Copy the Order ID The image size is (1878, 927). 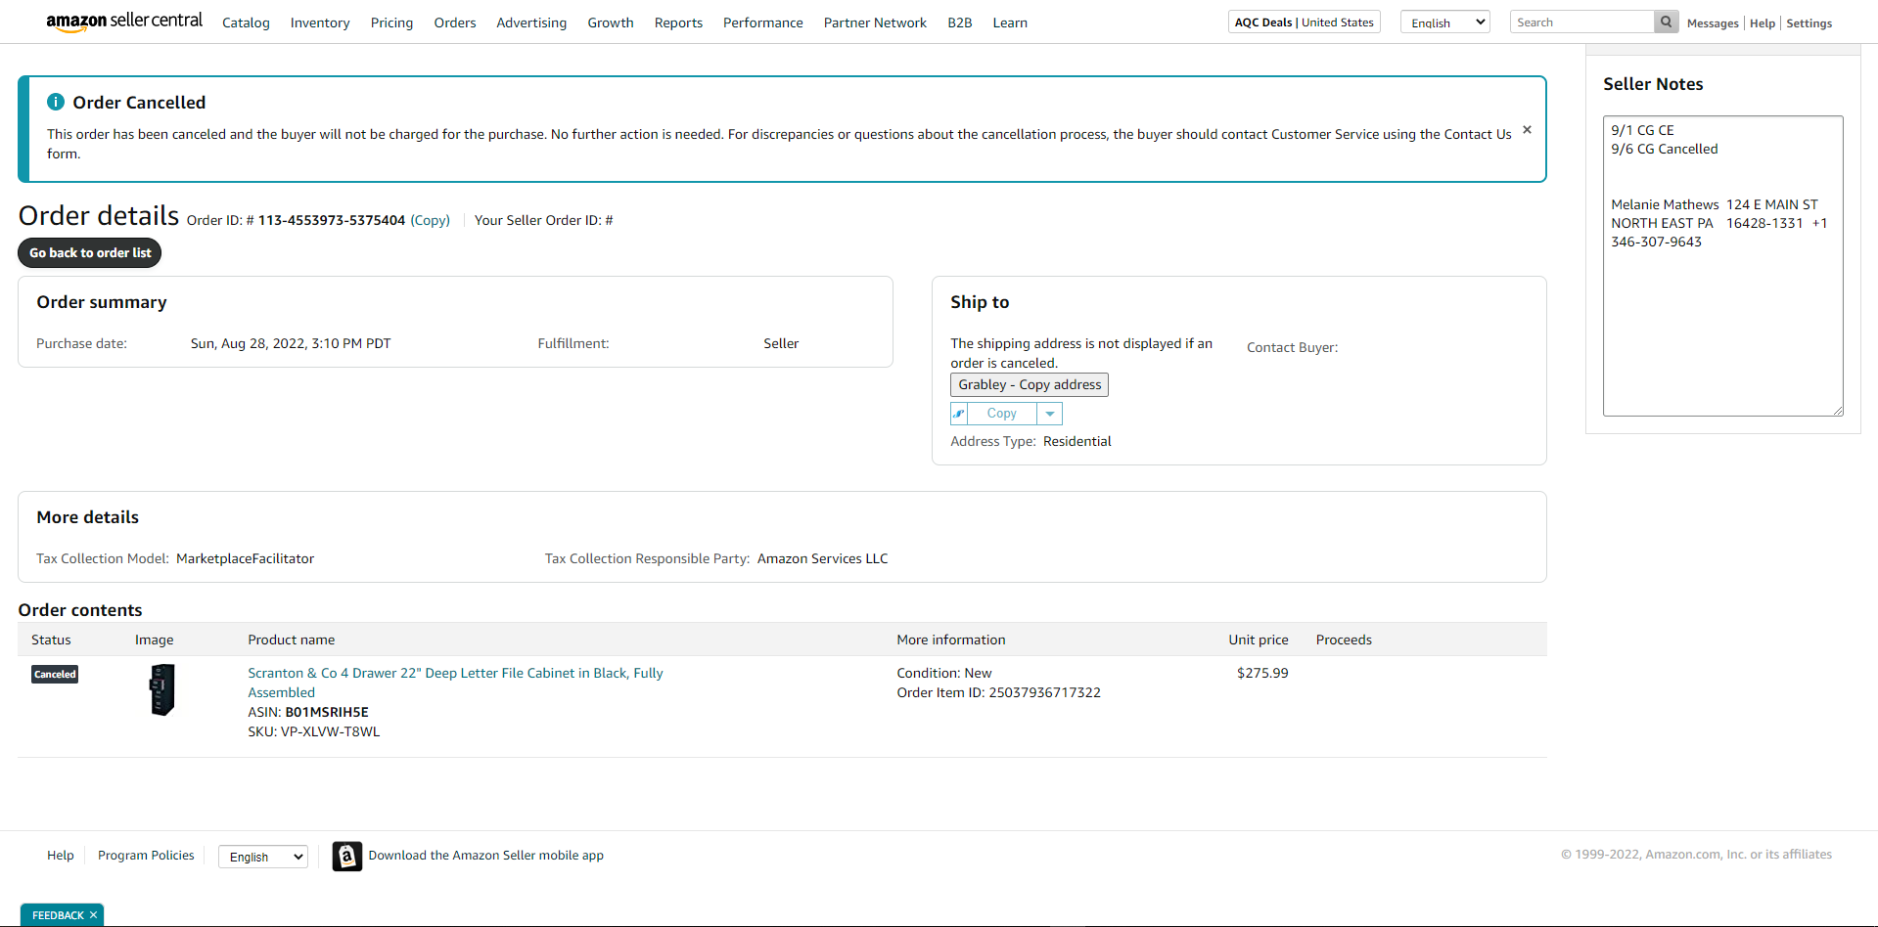pos(431,220)
